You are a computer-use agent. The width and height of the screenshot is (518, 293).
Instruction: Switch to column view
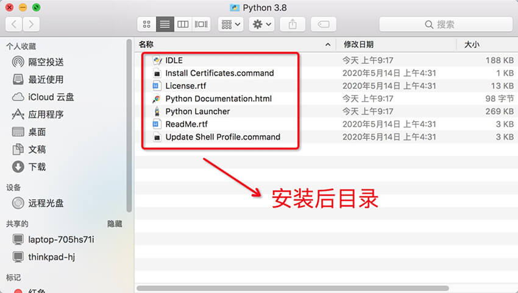coord(183,24)
